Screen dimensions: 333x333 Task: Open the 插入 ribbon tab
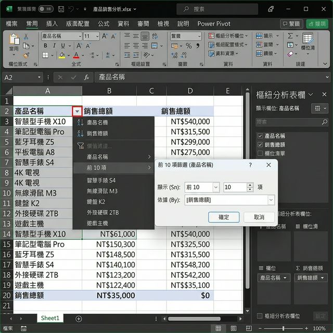52,23
